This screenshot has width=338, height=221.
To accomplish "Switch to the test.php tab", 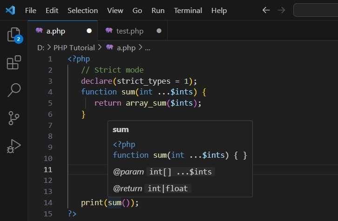I will pyautogui.click(x=129, y=31).
